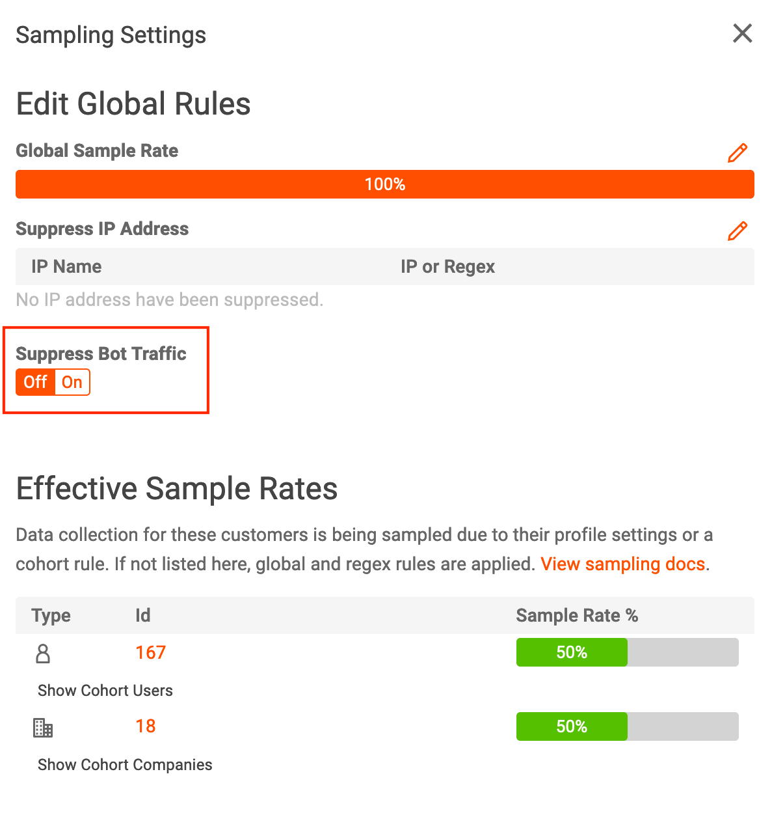Click the close X icon of Sampling Settings
This screenshot has height=815, width=772.
tap(742, 33)
